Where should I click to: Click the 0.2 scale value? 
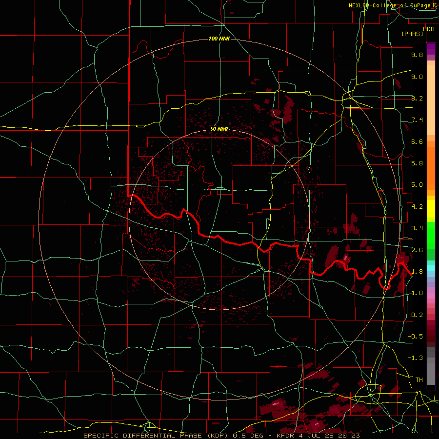click(x=417, y=315)
